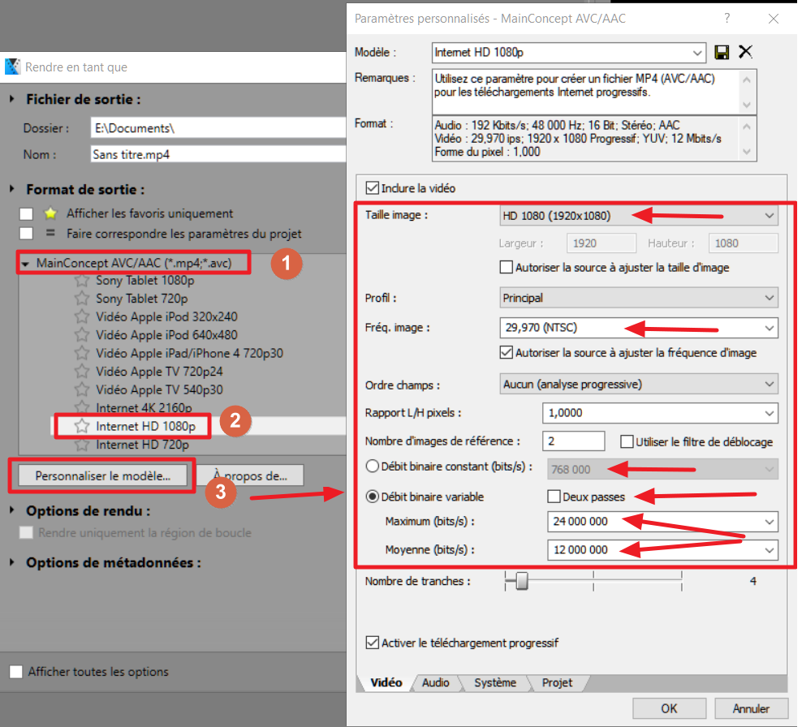The height and width of the screenshot is (727, 802).
Task: Favorite star for Internet HD 1080p
Action: coord(82,426)
